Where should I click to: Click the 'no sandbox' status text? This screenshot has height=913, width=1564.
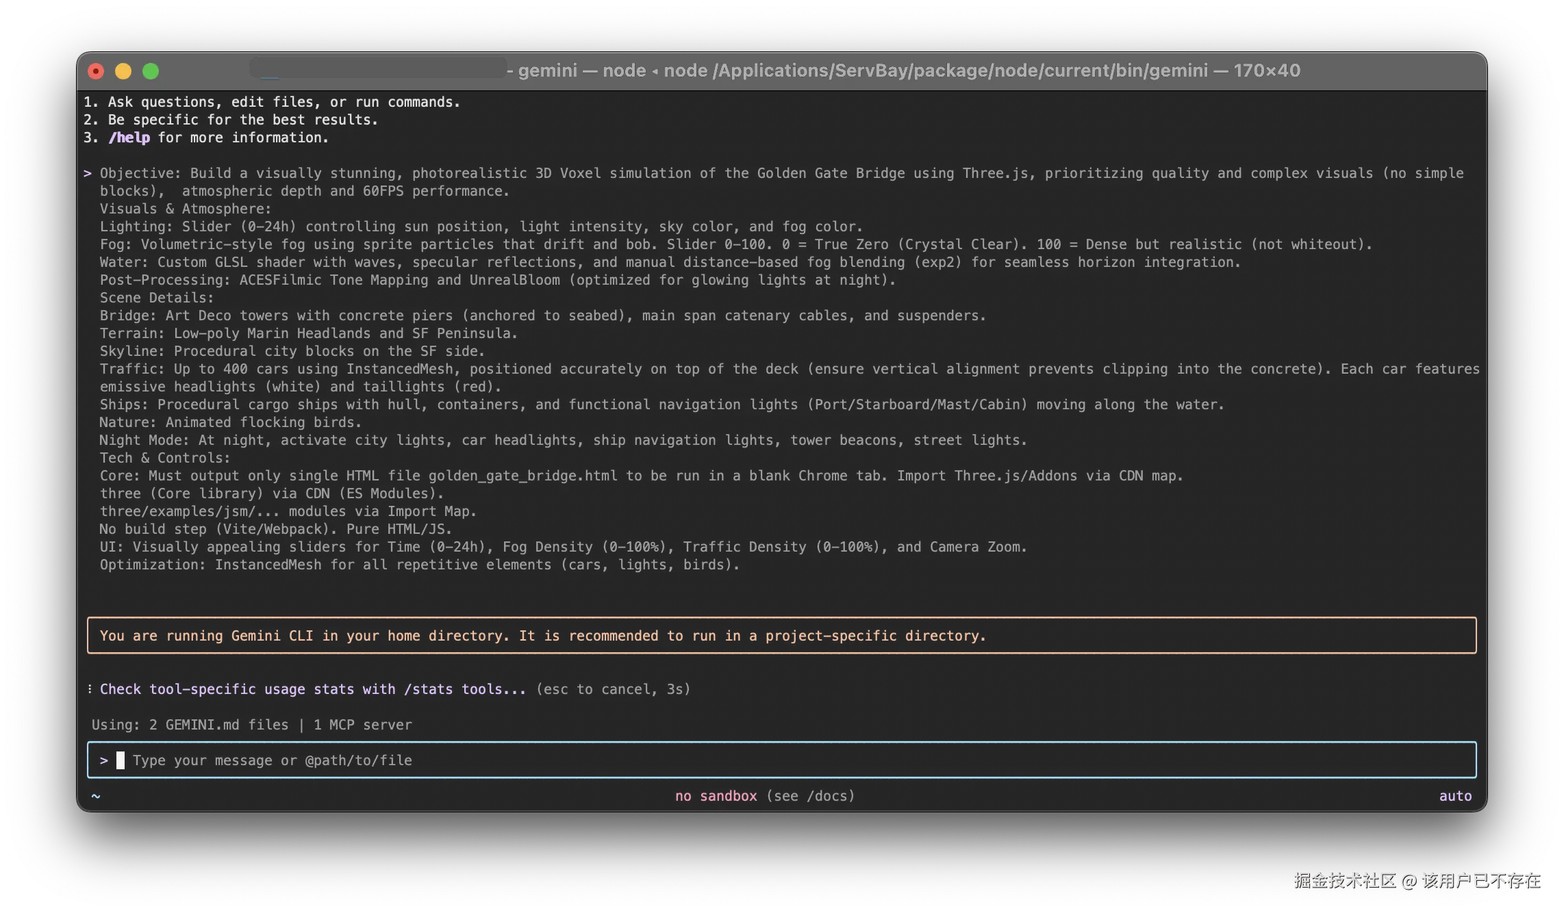click(716, 796)
